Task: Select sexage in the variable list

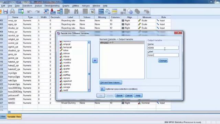Action: [66, 87]
